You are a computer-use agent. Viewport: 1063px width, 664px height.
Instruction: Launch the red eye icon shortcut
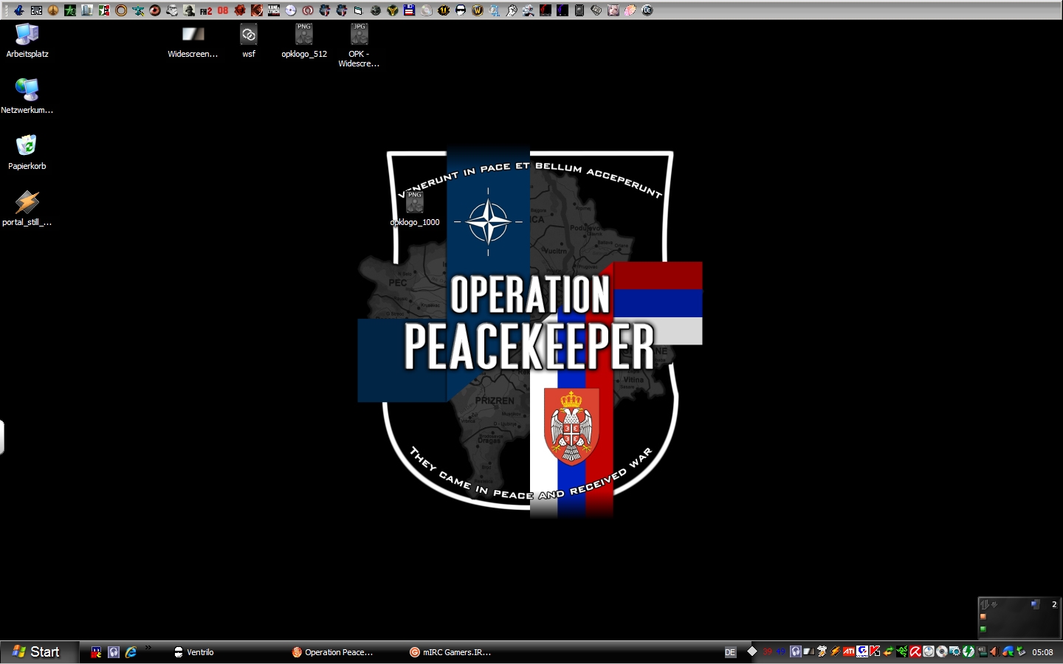click(x=154, y=10)
